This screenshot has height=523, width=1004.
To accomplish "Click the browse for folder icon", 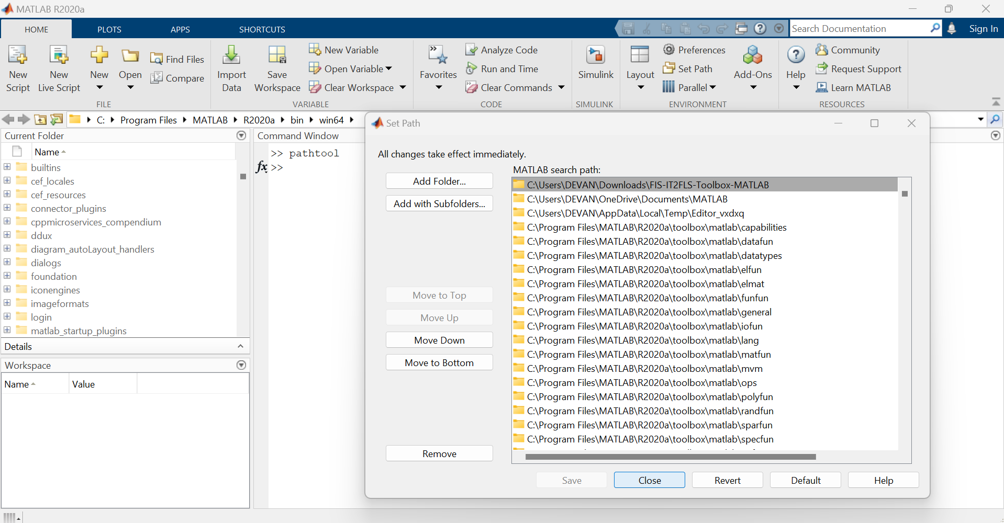I will (57, 120).
